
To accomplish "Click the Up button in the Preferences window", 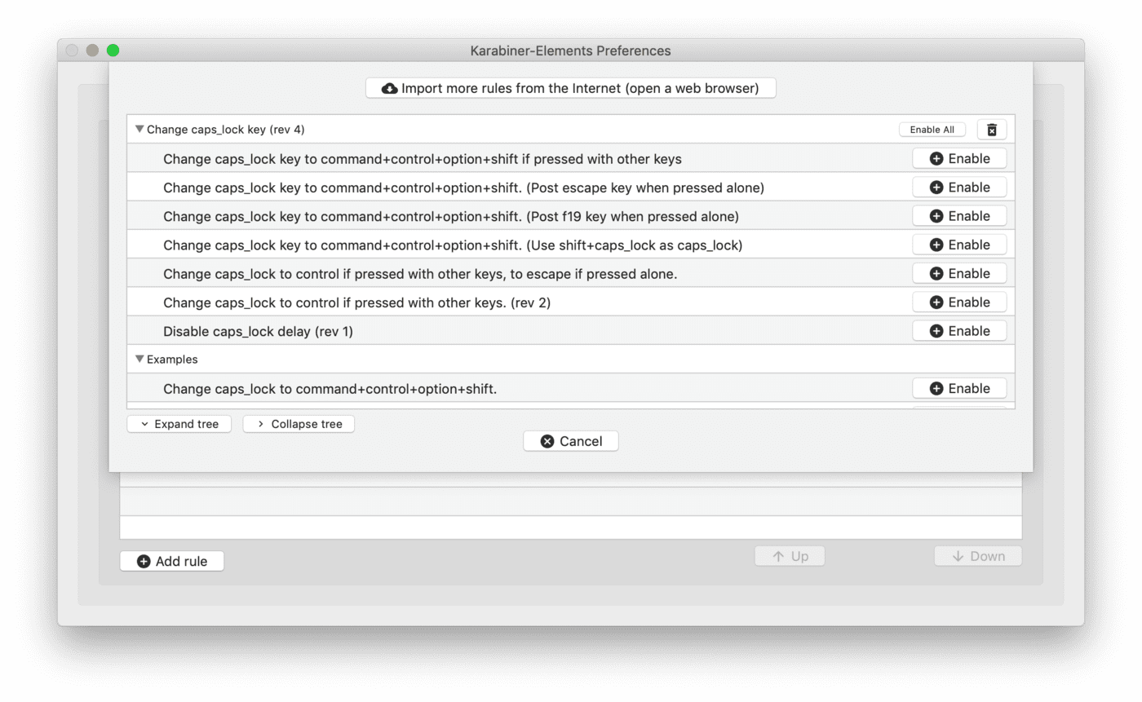I will pos(790,556).
